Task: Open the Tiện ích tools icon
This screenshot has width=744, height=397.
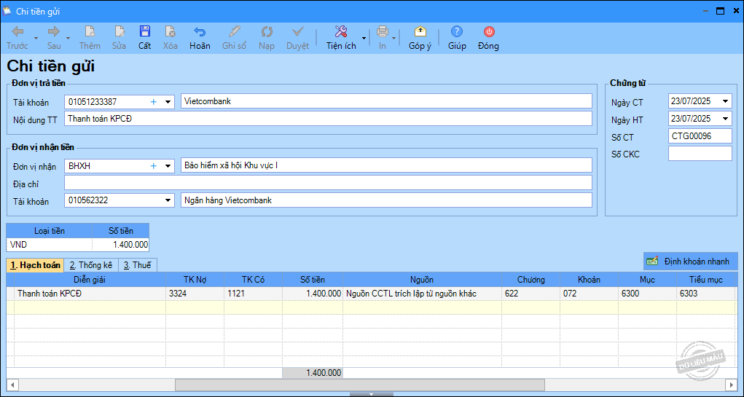Action: tap(341, 32)
